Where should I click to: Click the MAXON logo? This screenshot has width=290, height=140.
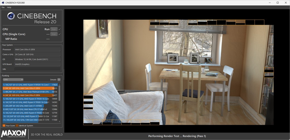click(x=14, y=134)
